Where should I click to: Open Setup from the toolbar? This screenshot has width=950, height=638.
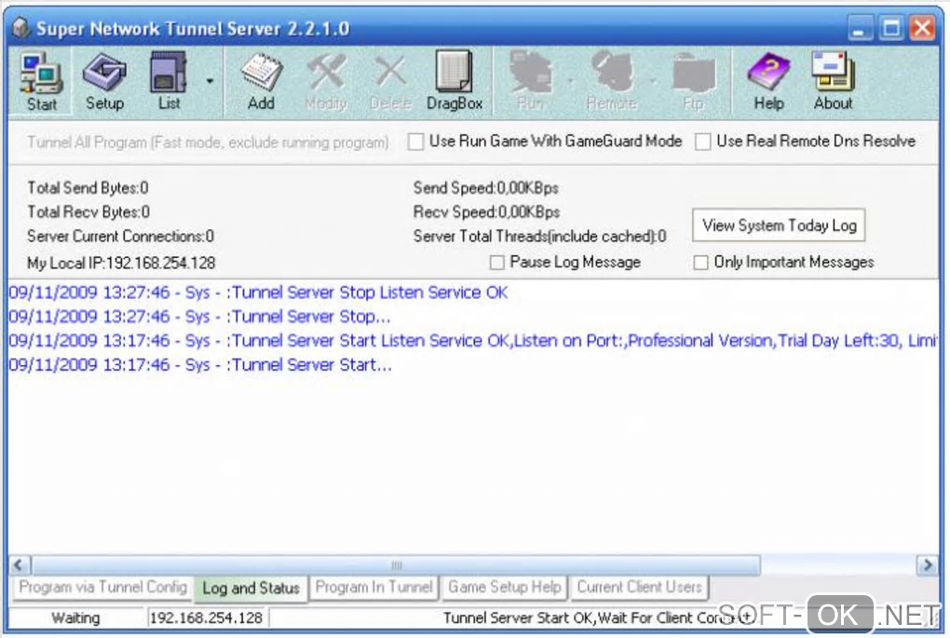tap(104, 82)
